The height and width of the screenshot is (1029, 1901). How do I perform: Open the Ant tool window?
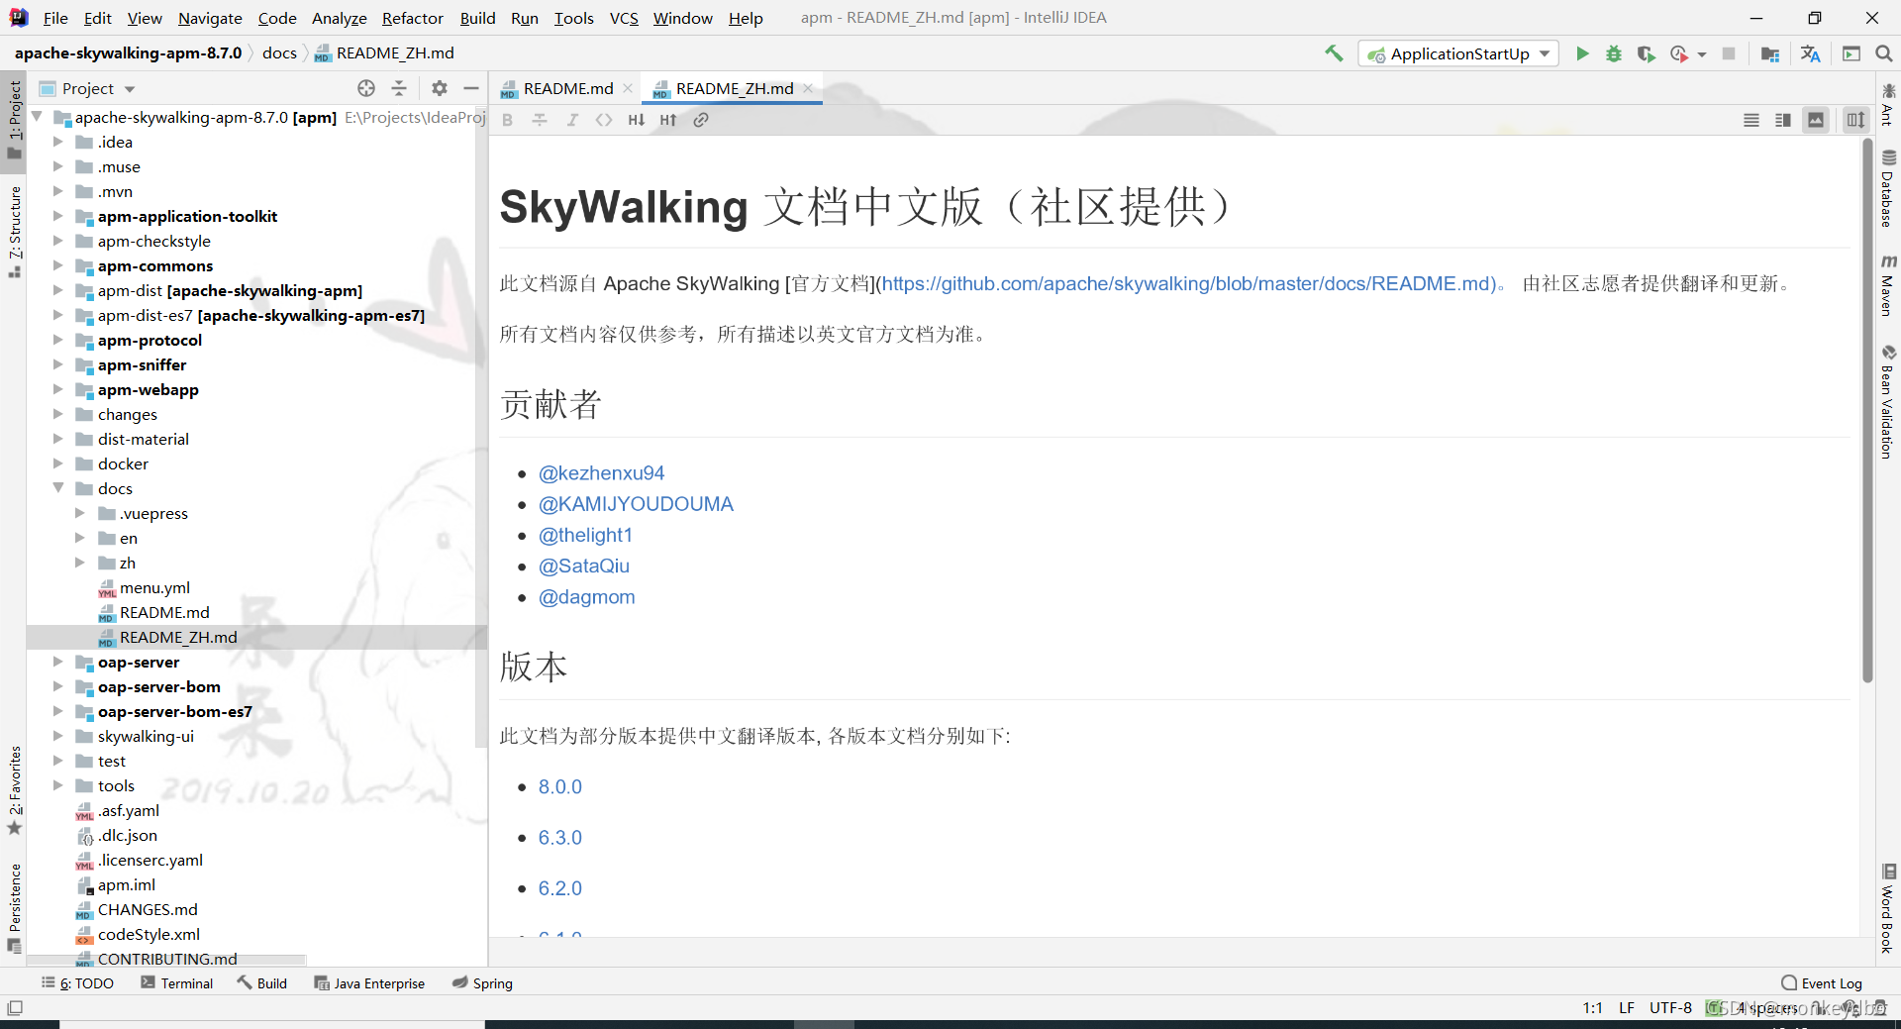coord(1888,104)
